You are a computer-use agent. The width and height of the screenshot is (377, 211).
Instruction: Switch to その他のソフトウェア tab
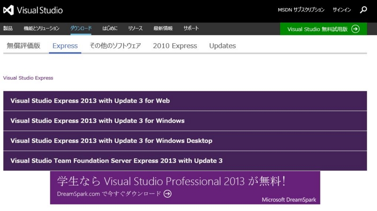tap(115, 46)
